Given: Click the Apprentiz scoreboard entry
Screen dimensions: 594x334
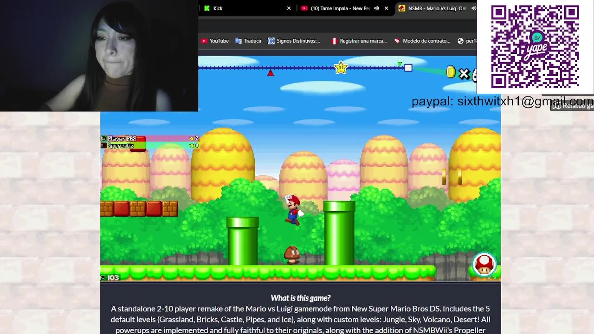Looking at the screenshot, I should tap(149, 146).
